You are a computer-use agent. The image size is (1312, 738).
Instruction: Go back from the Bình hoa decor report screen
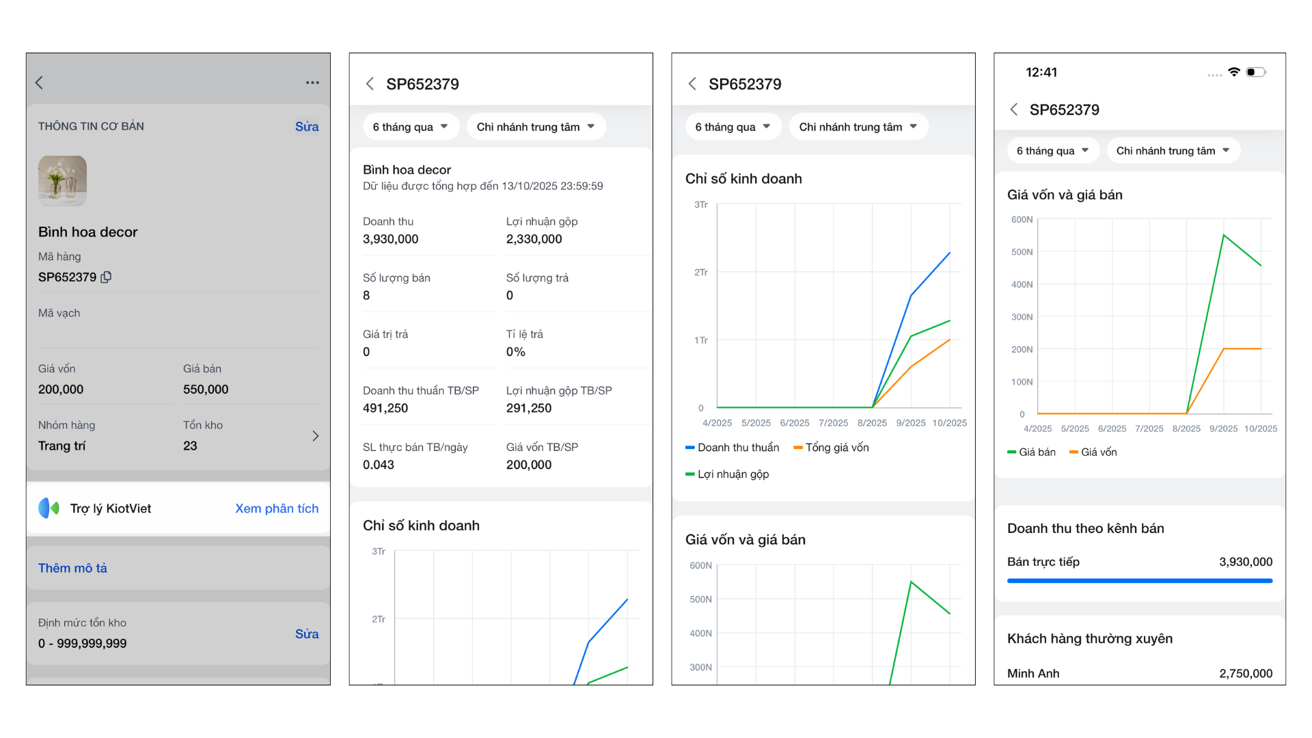tap(370, 84)
